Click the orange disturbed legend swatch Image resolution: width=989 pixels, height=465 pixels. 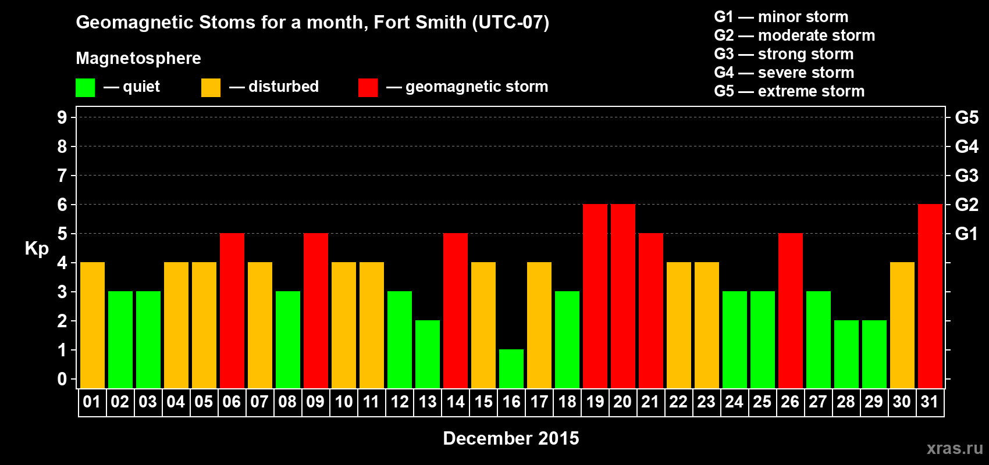[211, 88]
